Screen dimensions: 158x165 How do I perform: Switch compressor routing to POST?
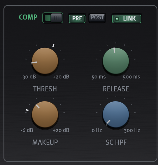(97, 18)
